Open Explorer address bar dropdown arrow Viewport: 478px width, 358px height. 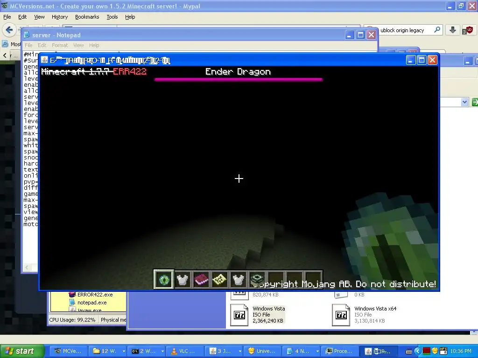point(464,102)
